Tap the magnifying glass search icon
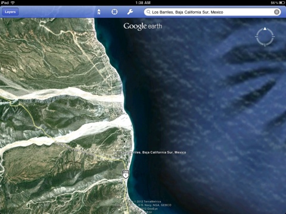The width and height of the screenshot is (286, 214). [x=148, y=12]
